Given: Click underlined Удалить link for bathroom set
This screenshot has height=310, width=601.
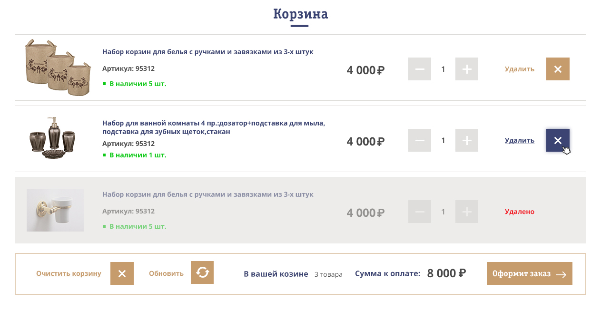Looking at the screenshot, I should [519, 140].
